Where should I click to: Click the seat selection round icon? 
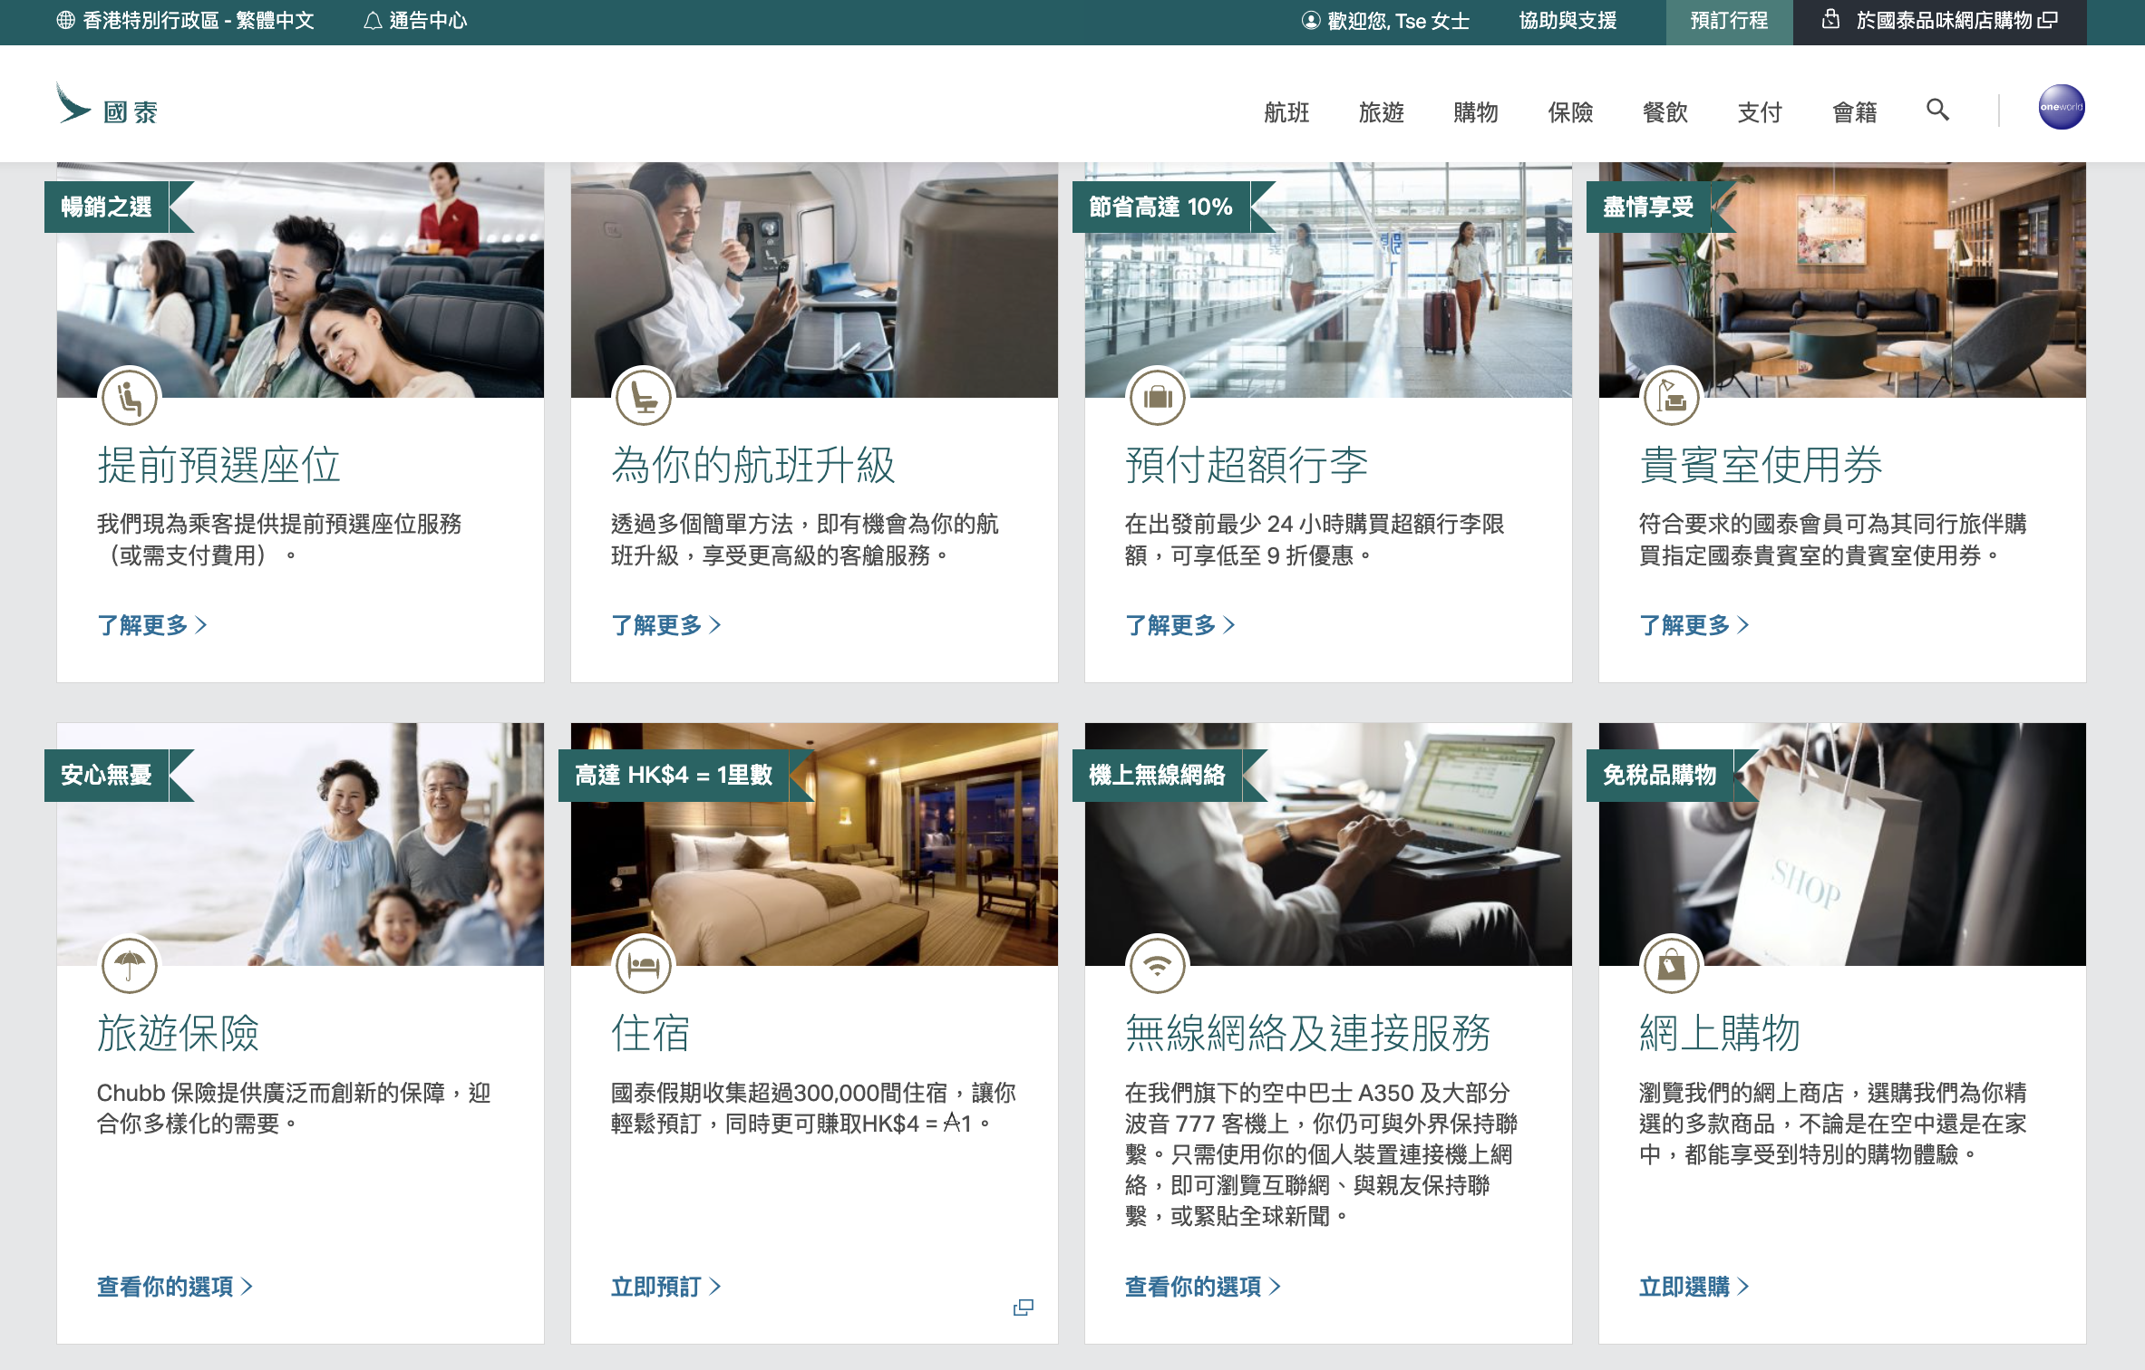tap(130, 398)
